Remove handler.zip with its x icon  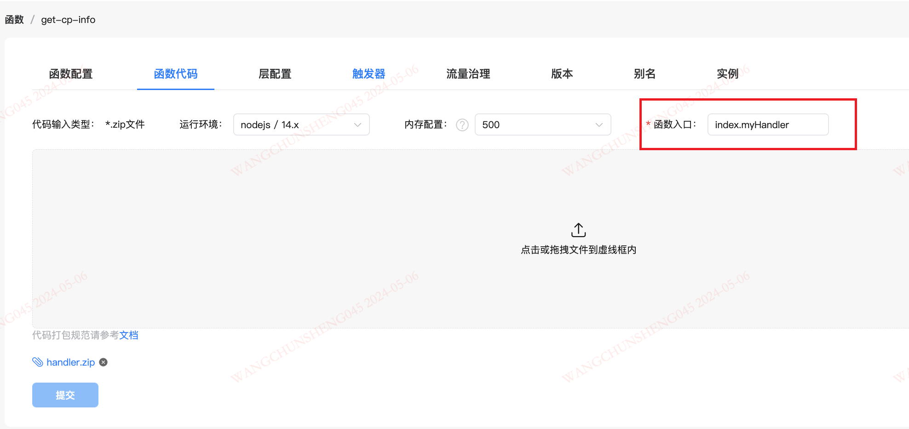[104, 362]
